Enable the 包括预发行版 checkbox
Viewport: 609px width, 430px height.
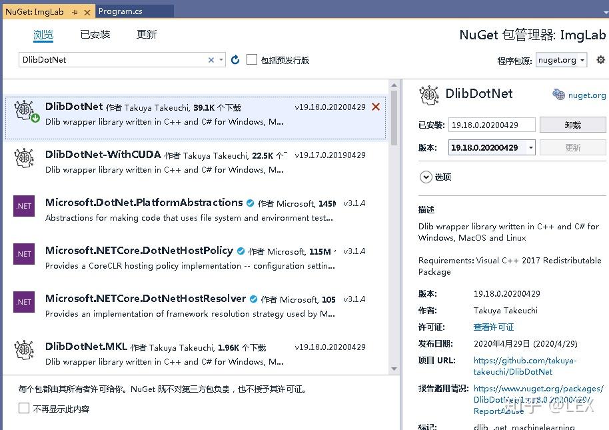coord(252,59)
